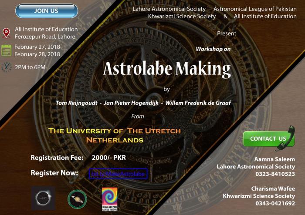Click the clock icon beside 2PM to 6PM
The height and width of the screenshot is (215, 305).
[x=7, y=67]
